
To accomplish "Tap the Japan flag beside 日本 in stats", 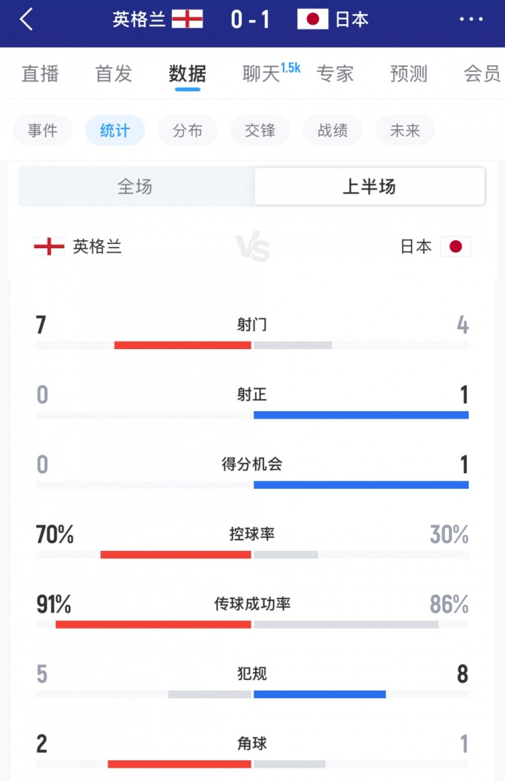I will [456, 247].
